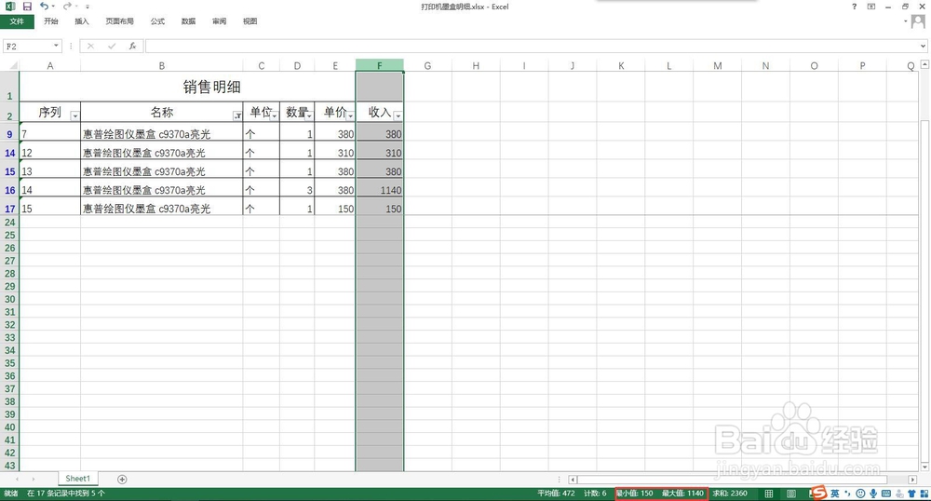Click the previous sheet navigation arrow

pos(17,479)
